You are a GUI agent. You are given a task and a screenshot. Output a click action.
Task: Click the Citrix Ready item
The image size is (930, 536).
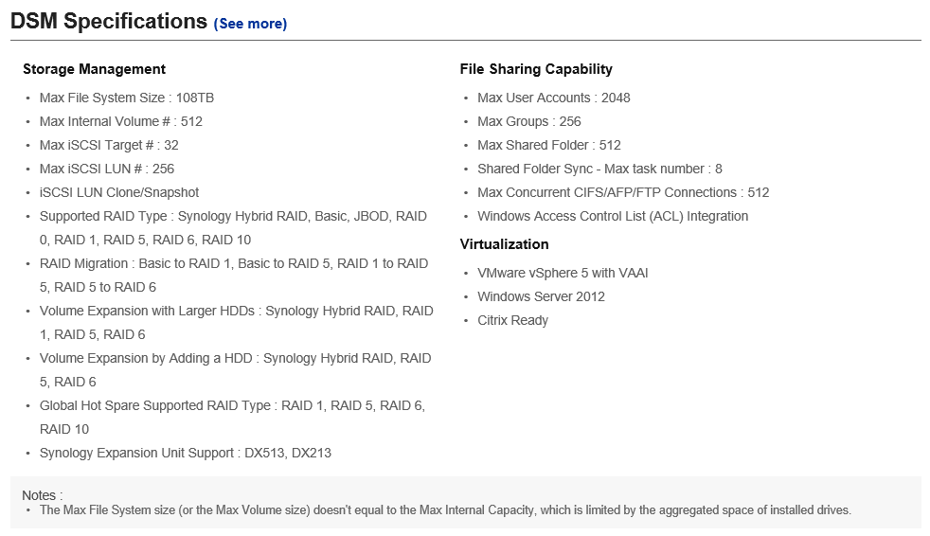(x=513, y=320)
